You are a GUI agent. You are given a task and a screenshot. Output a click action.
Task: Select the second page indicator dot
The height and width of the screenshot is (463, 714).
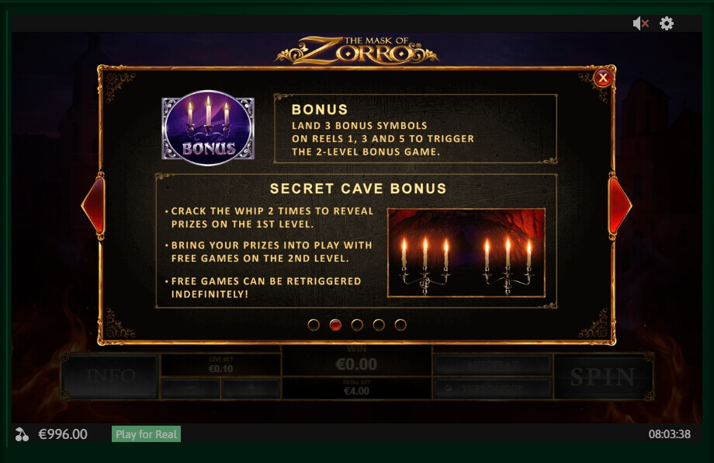pyautogui.click(x=335, y=325)
